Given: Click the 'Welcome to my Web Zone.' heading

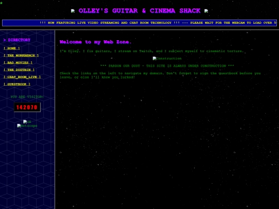Looking at the screenshot, I should click(96, 42).
